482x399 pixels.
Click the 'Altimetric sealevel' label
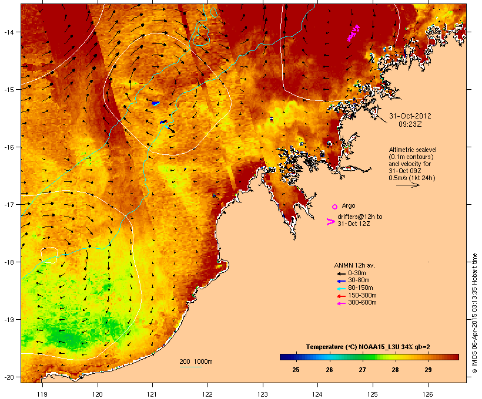pyautogui.click(x=413, y=150)
